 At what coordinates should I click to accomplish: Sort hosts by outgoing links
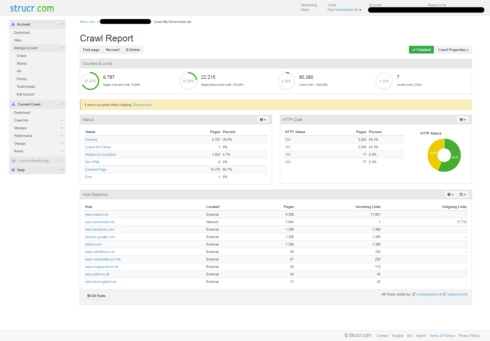pos(457,294)
